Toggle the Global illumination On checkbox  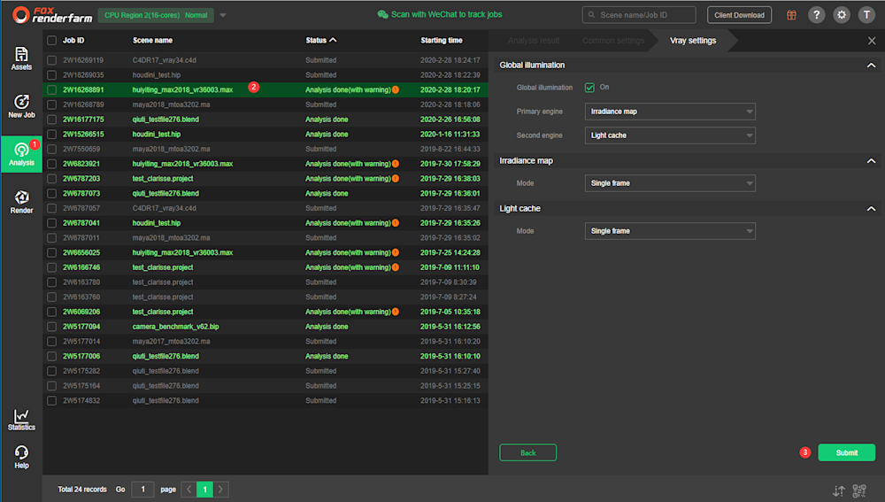[589, 87]
